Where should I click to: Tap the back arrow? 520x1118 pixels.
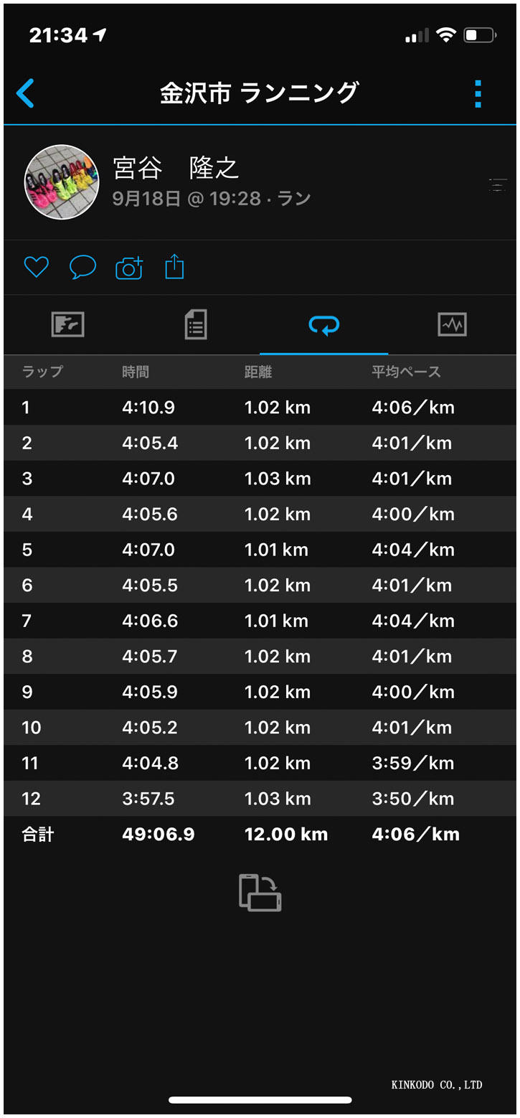point(25,93)
